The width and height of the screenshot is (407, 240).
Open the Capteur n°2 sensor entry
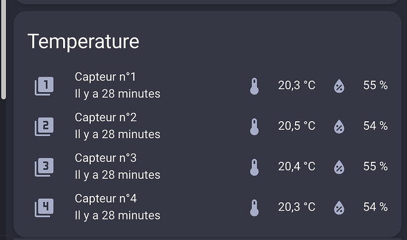point(117,126)
